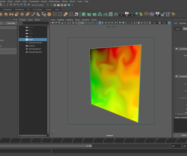Screen dimensions: 187x156
Task: Click the two orange cylinders shelf icon
Action: [11, 14]
